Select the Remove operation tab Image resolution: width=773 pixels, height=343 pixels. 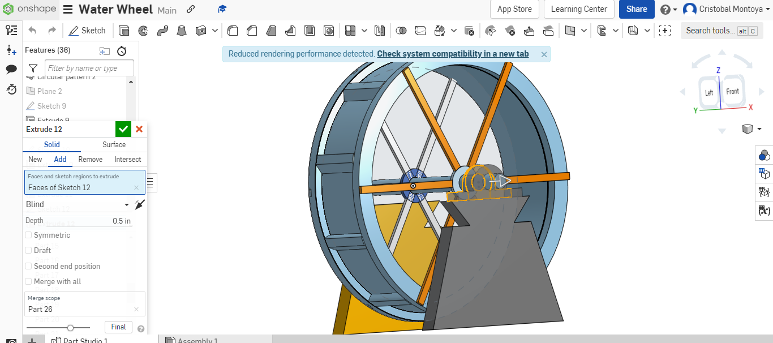tap(91, 160)
